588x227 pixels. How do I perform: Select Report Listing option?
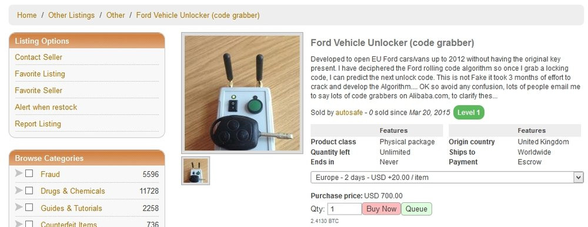coord(38,124)
